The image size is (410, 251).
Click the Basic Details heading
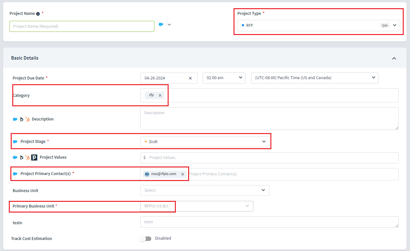[x=25, y=58]
